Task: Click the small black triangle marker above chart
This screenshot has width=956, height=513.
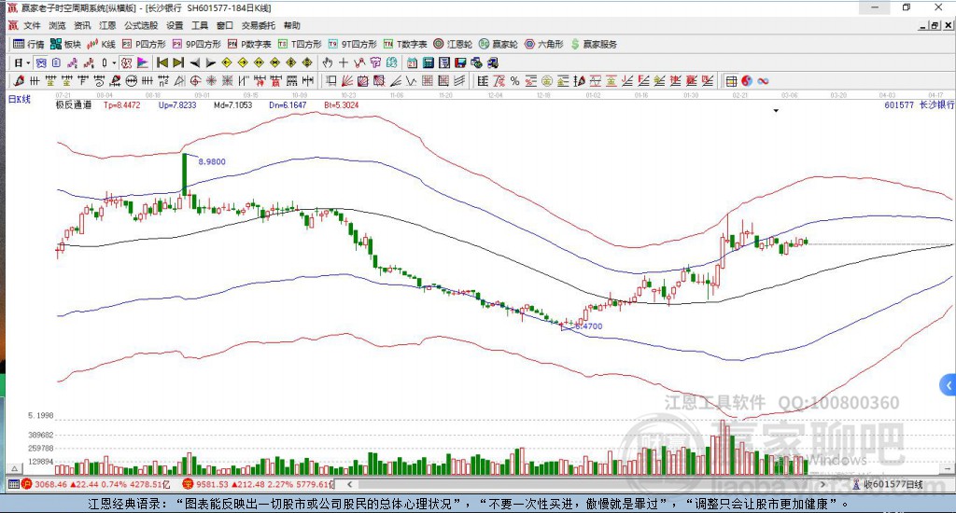Action: coord(776,111)
